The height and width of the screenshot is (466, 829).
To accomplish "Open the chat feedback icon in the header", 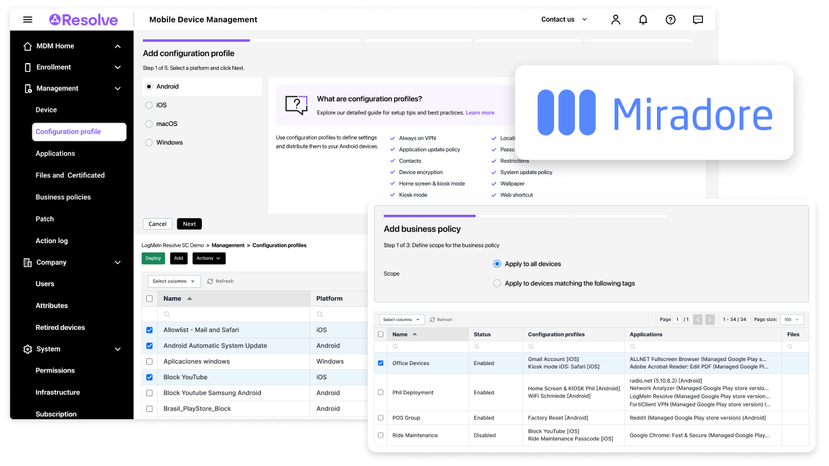I will [x=698, y=20].
